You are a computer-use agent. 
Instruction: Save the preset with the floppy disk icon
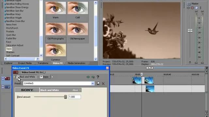98,84
